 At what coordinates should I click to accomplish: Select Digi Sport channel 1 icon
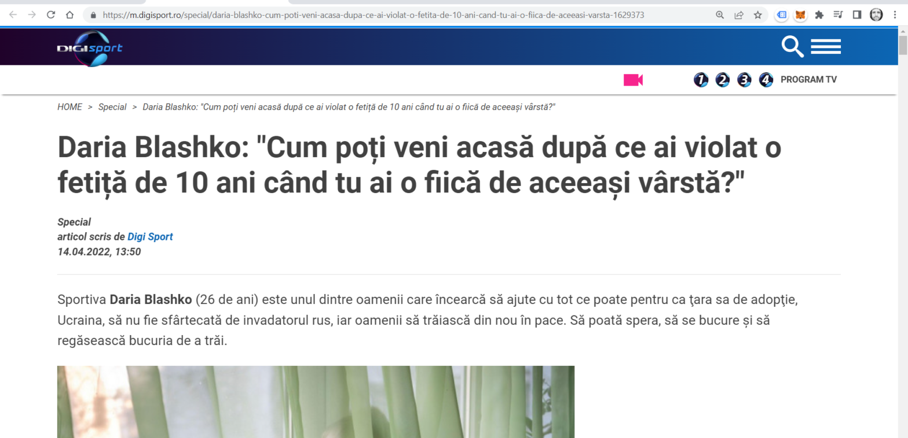[x=701, y=80]
